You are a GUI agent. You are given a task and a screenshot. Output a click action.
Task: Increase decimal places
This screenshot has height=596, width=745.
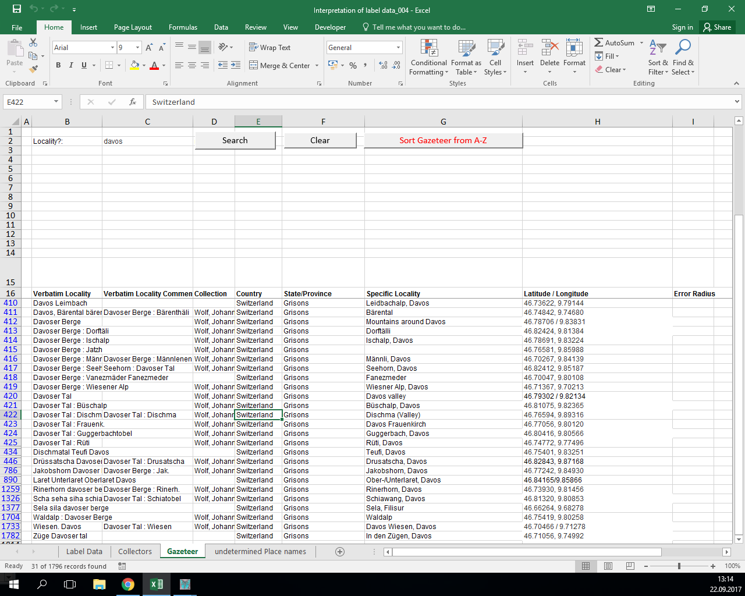click(383, 65)
